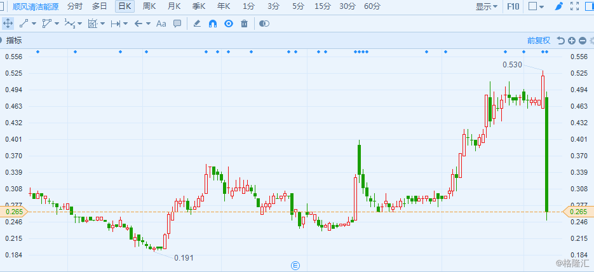
Task: Click the zoom in plus icon
Action: (572, 41)
